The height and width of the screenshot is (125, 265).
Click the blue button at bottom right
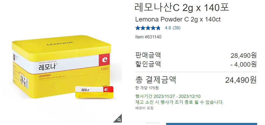pos(212,124)
